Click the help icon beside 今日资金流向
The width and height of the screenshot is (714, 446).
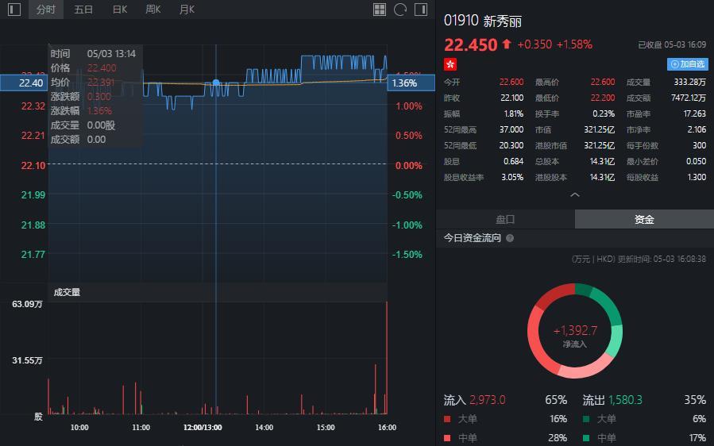510,238
